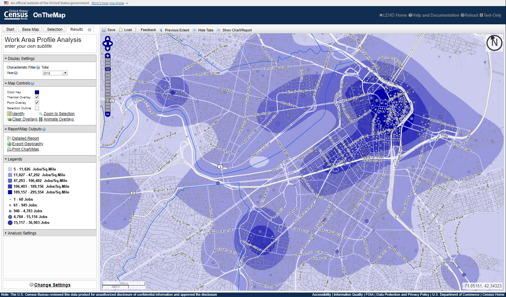Click the Color Key blue swatch
Screen dimensions: 506x297
click(37, 92)
